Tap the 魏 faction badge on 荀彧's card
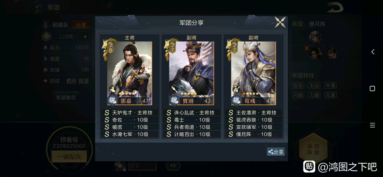The image size is (383, 177). [236, 101]
